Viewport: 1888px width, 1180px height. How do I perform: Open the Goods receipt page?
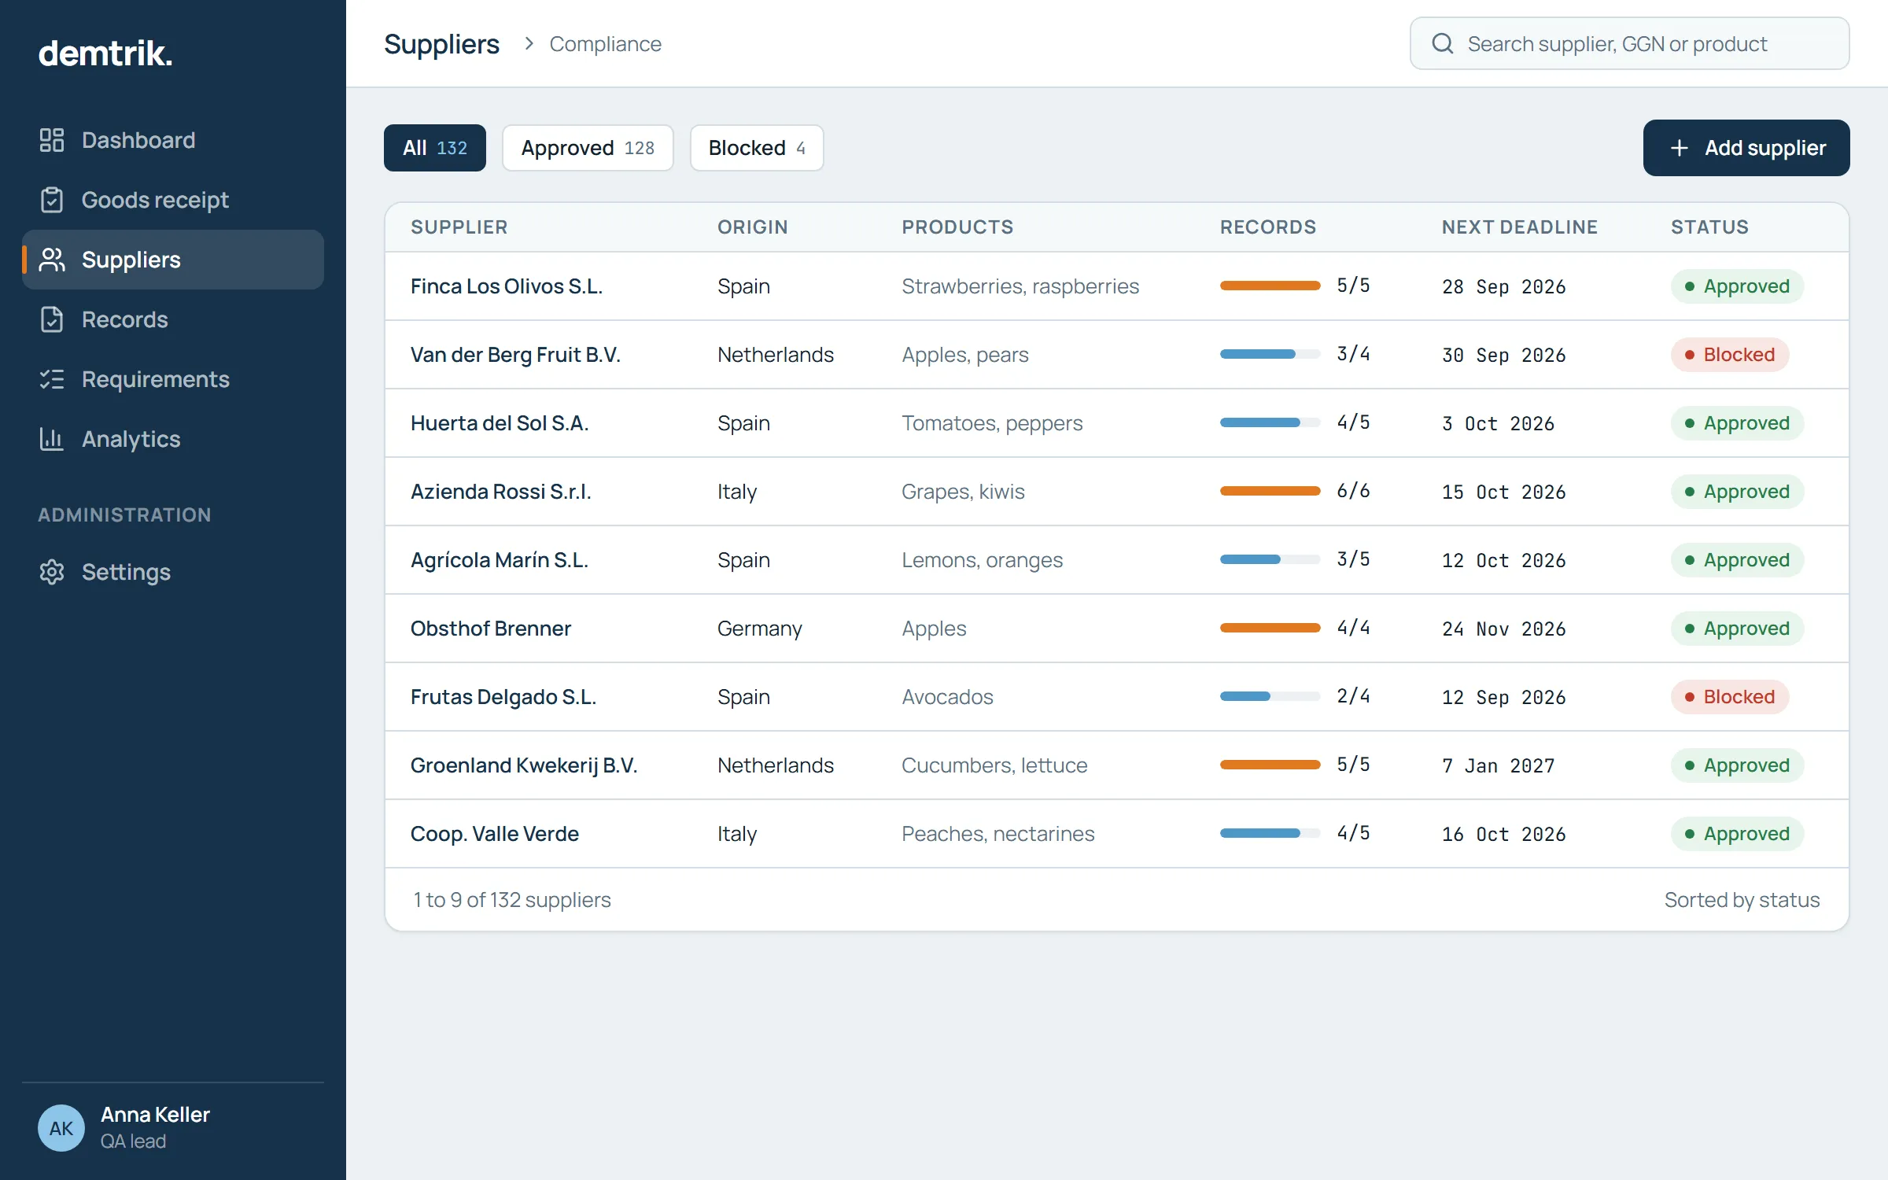pos(173,200)
